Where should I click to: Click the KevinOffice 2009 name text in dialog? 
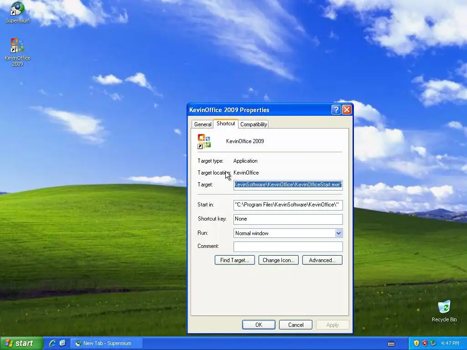tap(245, 141)
